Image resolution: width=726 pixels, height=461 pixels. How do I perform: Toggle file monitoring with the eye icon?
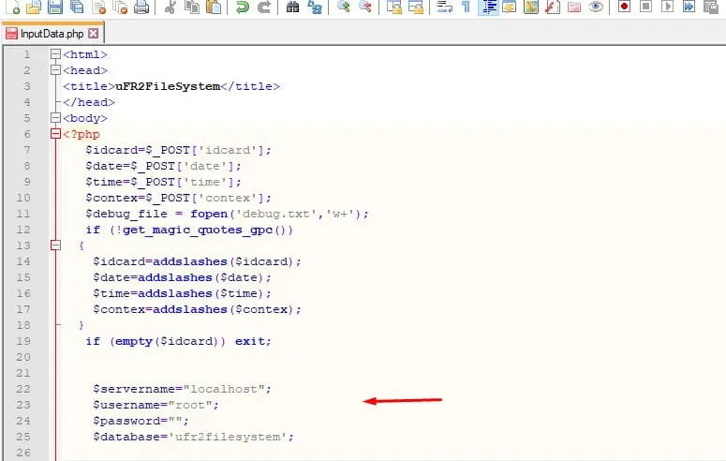pyautogui.click(x=596, y=7)
